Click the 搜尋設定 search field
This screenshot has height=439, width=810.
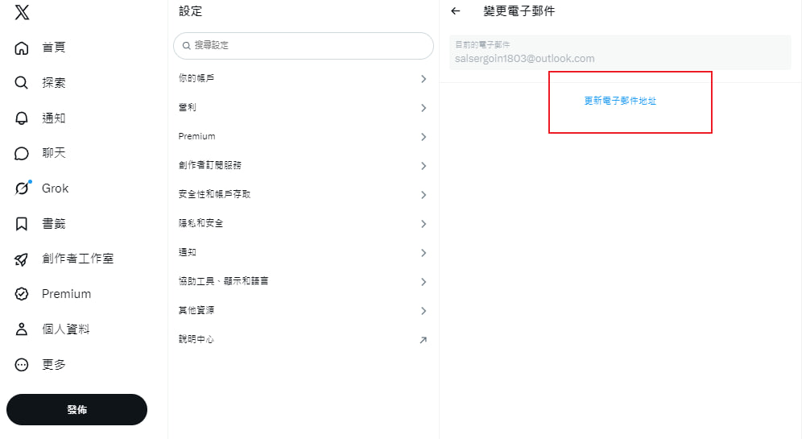coord(304,45)
